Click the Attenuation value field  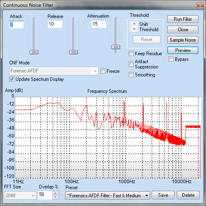coord(99,24)
